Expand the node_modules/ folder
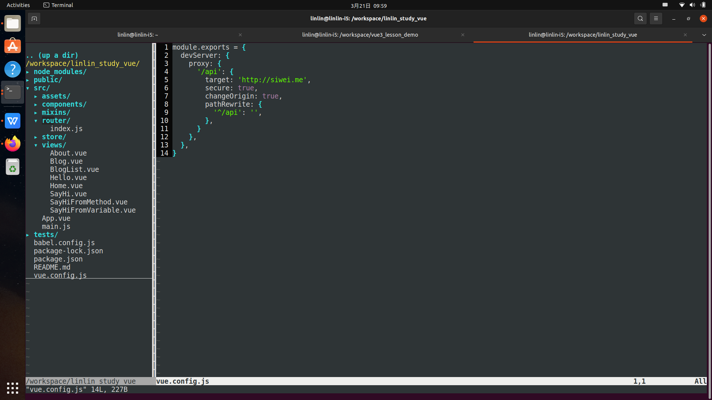The image size is (712, 400). [60, 72]
